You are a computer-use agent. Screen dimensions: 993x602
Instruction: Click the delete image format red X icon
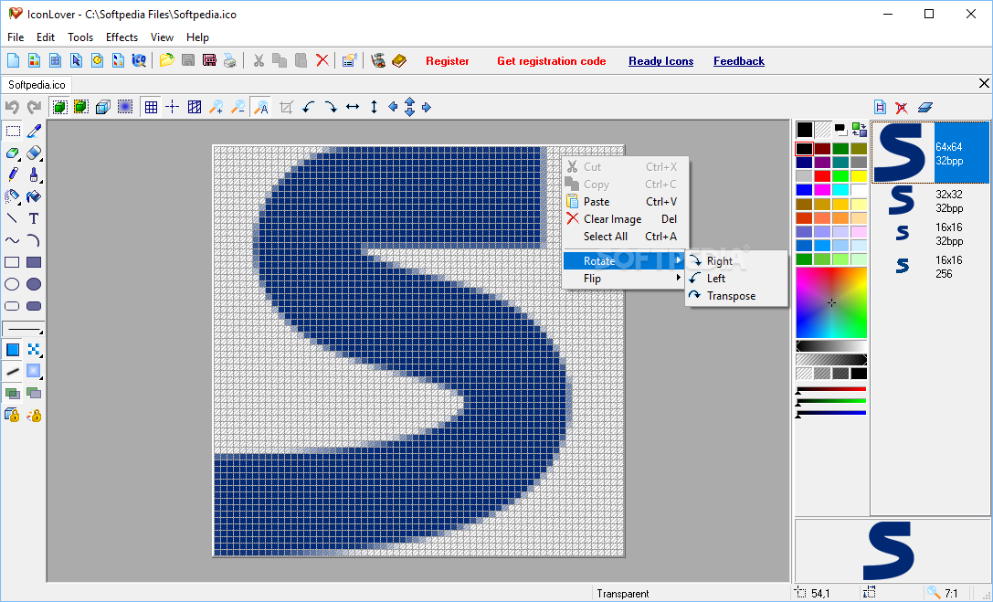tap(901, 107)
